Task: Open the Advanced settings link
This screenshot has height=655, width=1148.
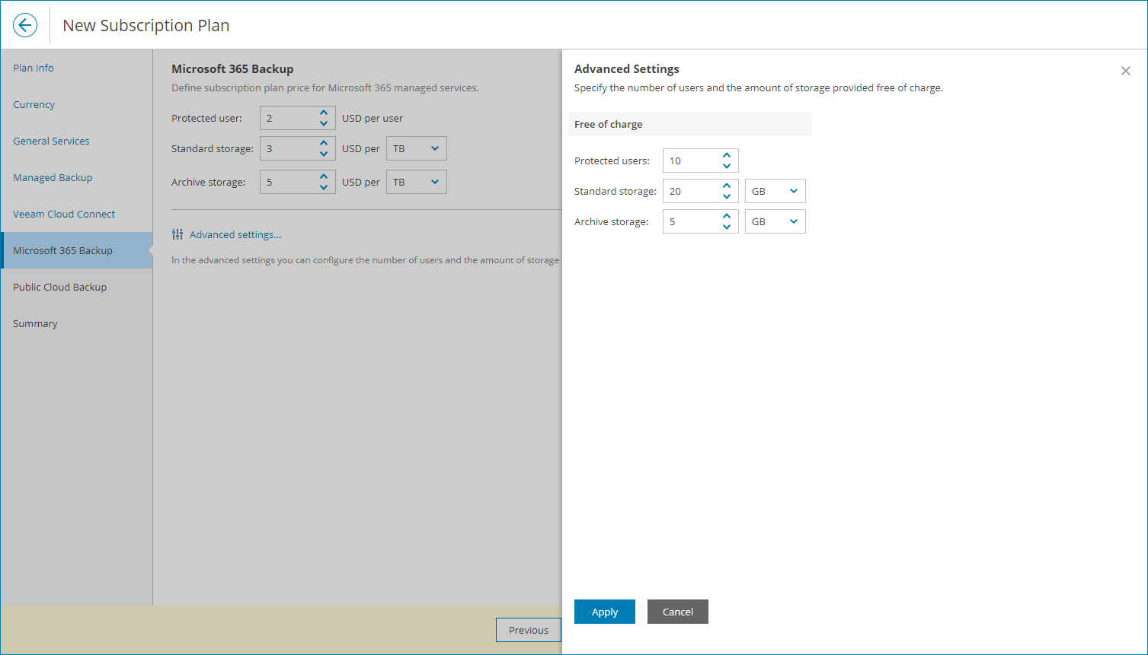Action: click(235, 234)
